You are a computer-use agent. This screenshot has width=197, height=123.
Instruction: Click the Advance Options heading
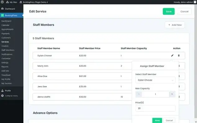pyautogui.click(x=45, y=113)
